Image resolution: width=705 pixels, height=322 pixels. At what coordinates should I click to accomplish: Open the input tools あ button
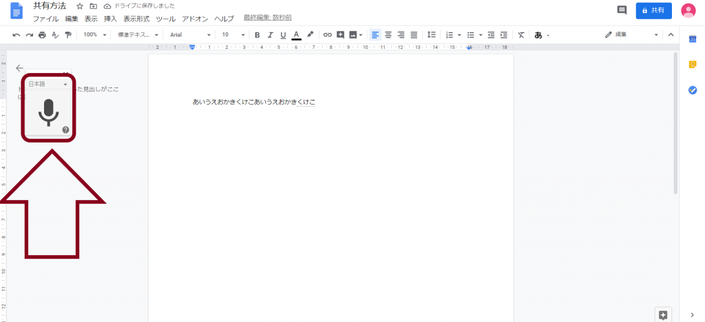pyautogui.click(x=538, y=35)
